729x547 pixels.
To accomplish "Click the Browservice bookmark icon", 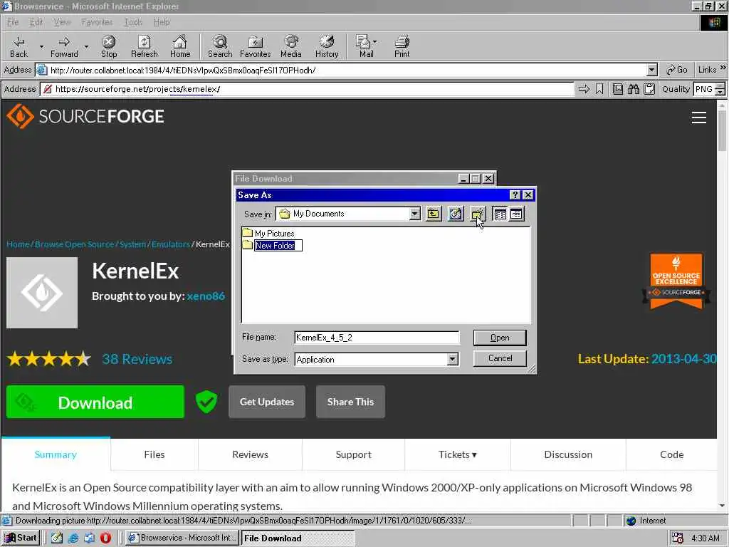I will [x=599, y=89].
